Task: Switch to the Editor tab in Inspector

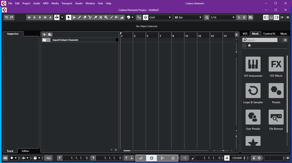Action: (25, 151)
